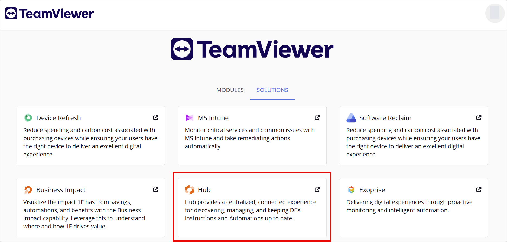The height and width of the screenshot is (242, 507).
Task: Open the Exoprise solution title
Action: [372, 190]
